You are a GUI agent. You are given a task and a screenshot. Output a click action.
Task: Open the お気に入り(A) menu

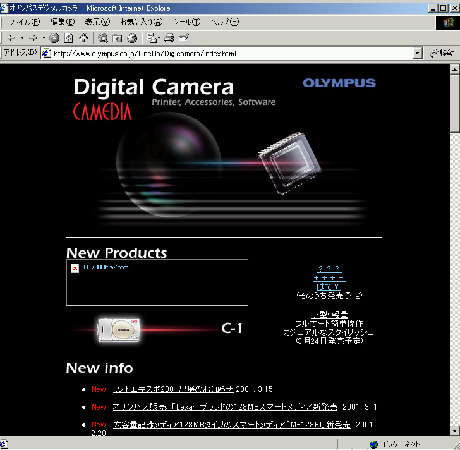click(x=142, y=22)
